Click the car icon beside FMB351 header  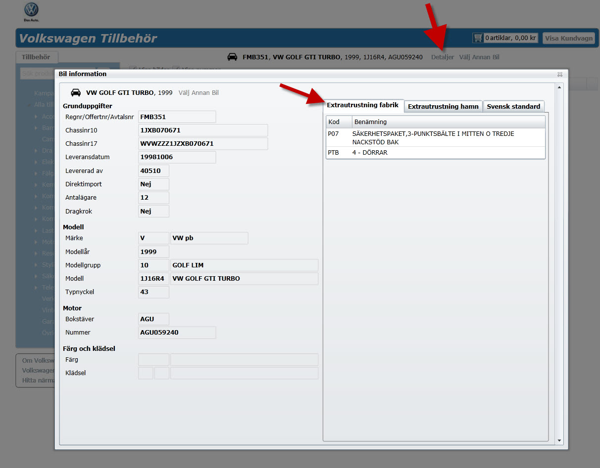232,57
